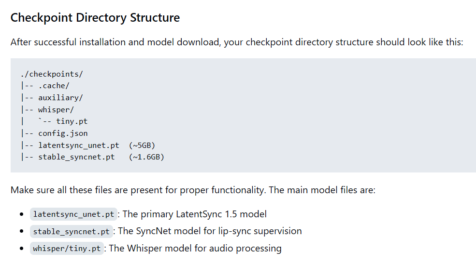Click the stable_syncnet.pt inline code badge
Image resolution: width=476 pixels, height=264 pixels.
(72, 231)
